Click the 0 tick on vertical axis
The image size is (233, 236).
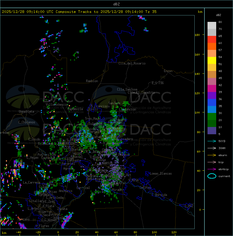(200, 210)
